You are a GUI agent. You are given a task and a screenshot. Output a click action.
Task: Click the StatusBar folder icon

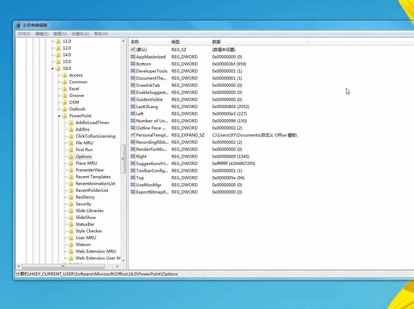71,224
